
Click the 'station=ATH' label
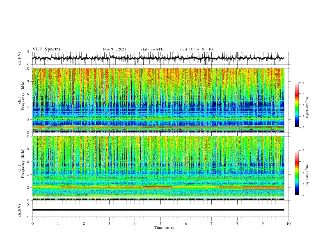coord(152,49)
